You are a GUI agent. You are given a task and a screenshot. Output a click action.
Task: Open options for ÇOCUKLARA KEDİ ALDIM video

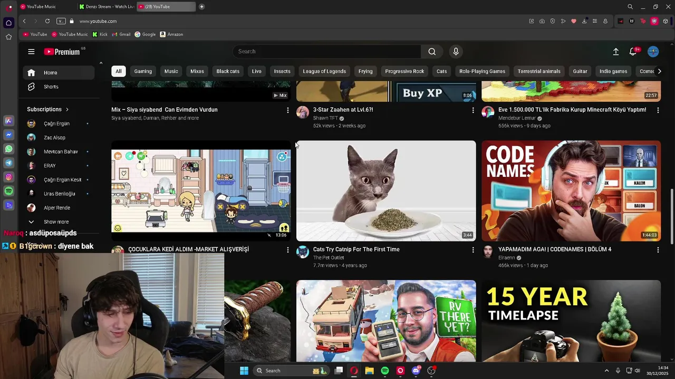click(x=287, y=250)
